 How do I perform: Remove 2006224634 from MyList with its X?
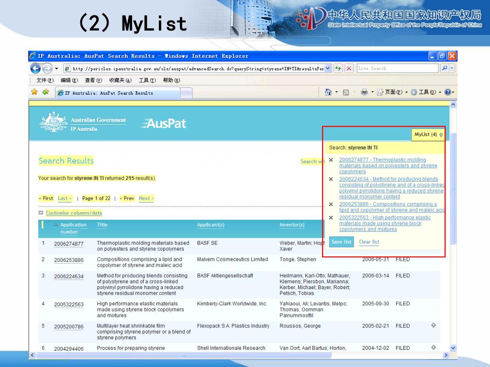coord(331,179)
